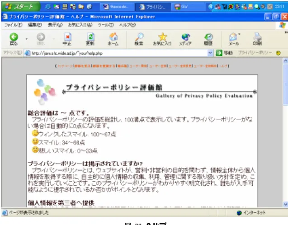Click the Internet zone globe in status bar
Viewport: 288px width, 225px height.
point(239,213)
